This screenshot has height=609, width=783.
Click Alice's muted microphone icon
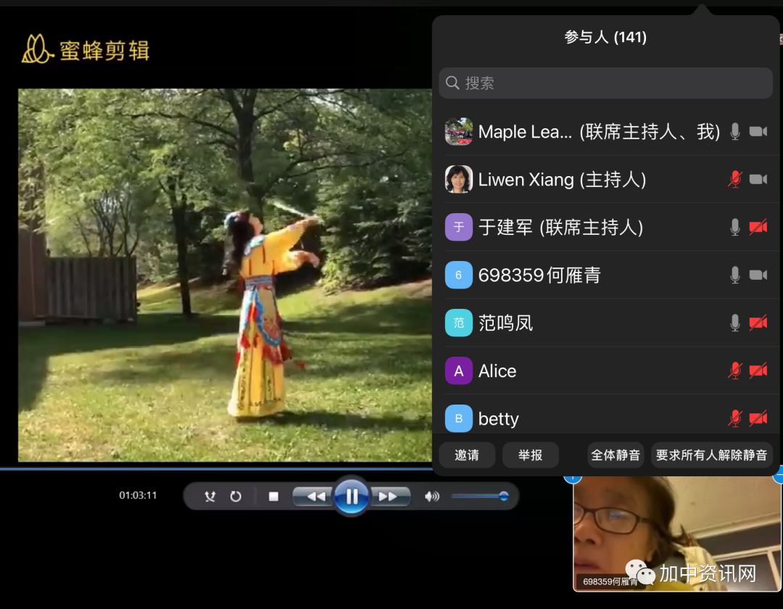[735, 370]
